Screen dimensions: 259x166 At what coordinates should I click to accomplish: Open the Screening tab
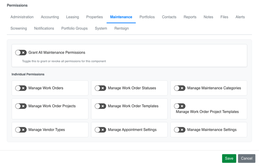pyautogui.click(x=19, y=28)
